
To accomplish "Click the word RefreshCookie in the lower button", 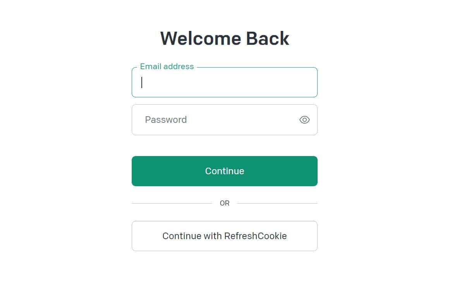I will [256, 236].
